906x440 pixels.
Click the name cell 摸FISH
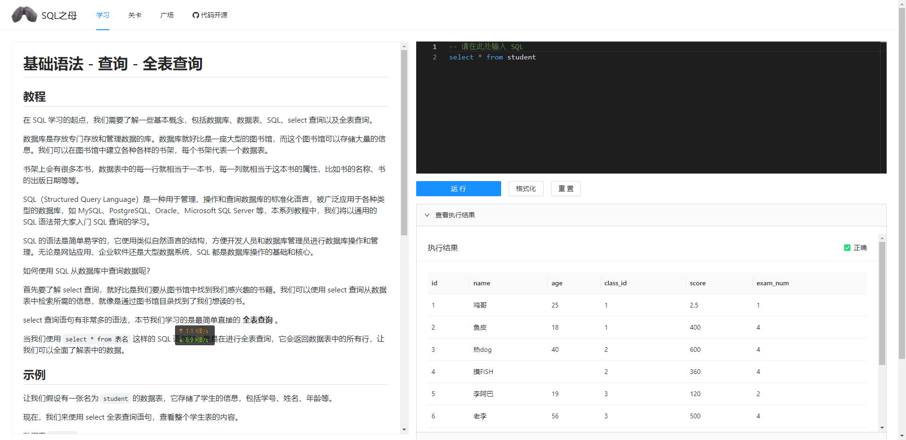483,372
